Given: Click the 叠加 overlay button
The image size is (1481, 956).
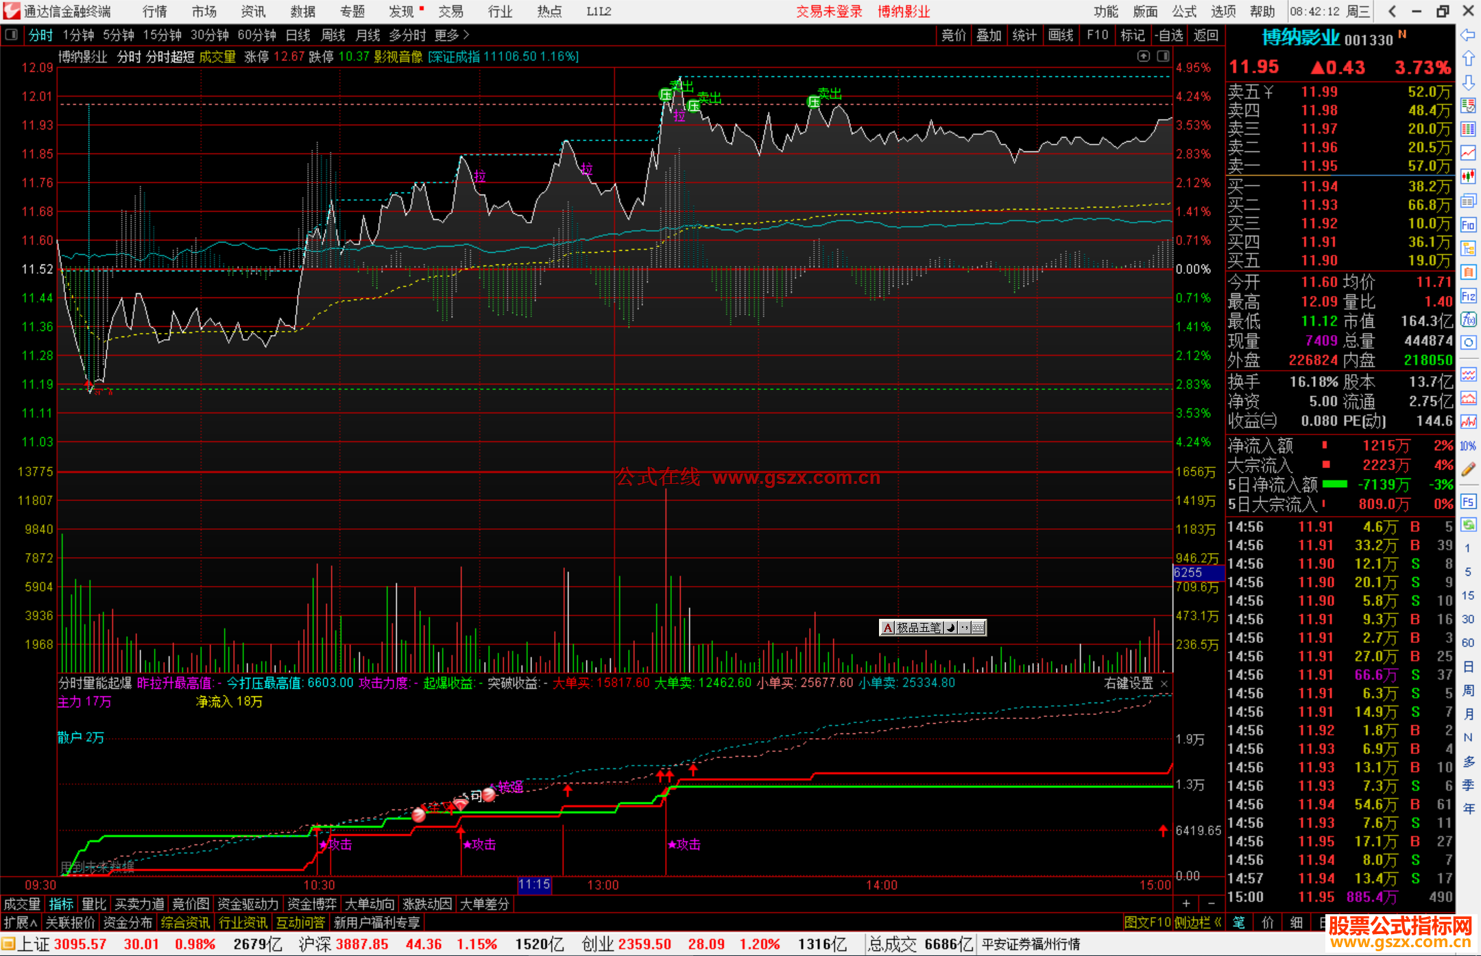Looking at the screenshot, I should tap(989, 35).
